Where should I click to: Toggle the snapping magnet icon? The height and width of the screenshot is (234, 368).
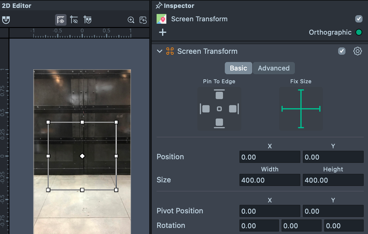tap(6, 20)
